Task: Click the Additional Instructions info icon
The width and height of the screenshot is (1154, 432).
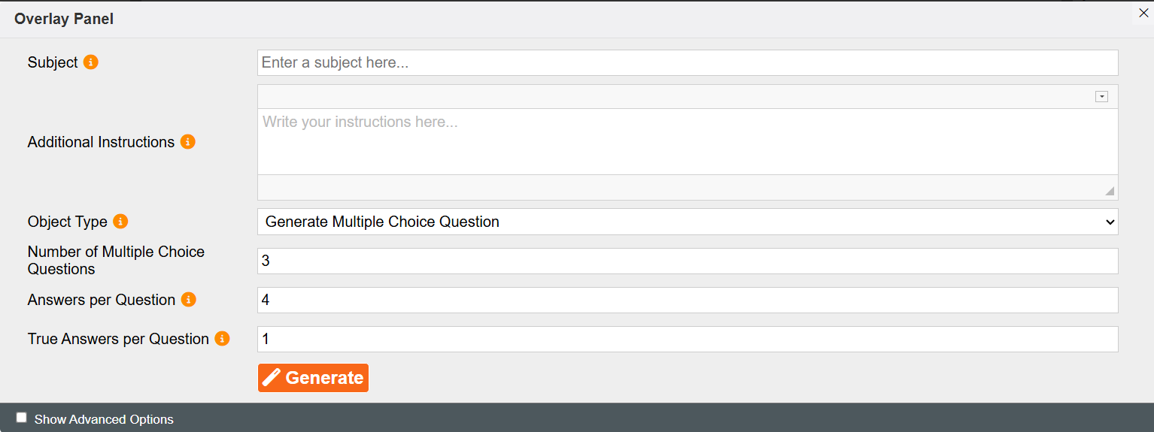Action: coord(188,142)
